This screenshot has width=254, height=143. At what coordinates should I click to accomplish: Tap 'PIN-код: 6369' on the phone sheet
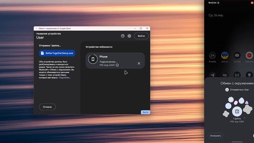pos(237,122)
